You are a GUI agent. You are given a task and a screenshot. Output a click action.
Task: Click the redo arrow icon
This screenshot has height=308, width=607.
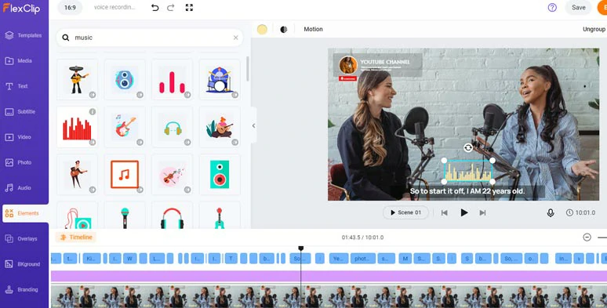tap(171, 8)
